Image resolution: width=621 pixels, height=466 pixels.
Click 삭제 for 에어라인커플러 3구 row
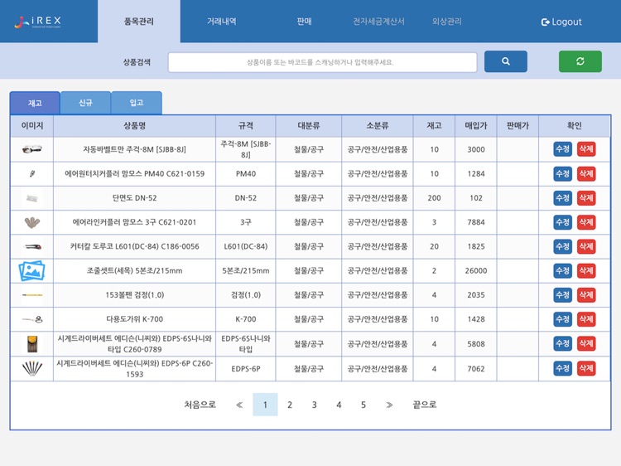point(586,222)
